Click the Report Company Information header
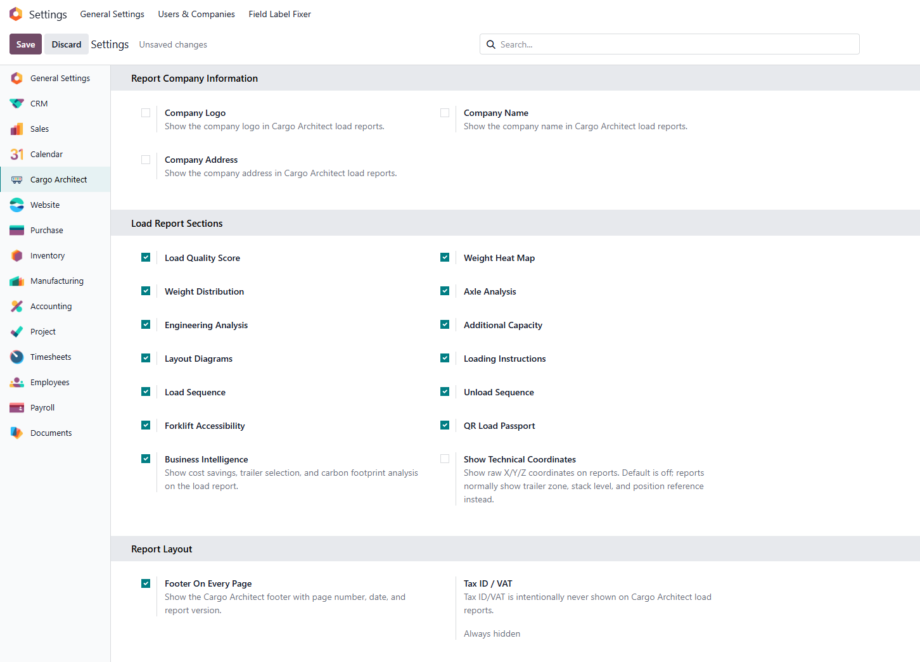920x662 pixels. point(195,79)
